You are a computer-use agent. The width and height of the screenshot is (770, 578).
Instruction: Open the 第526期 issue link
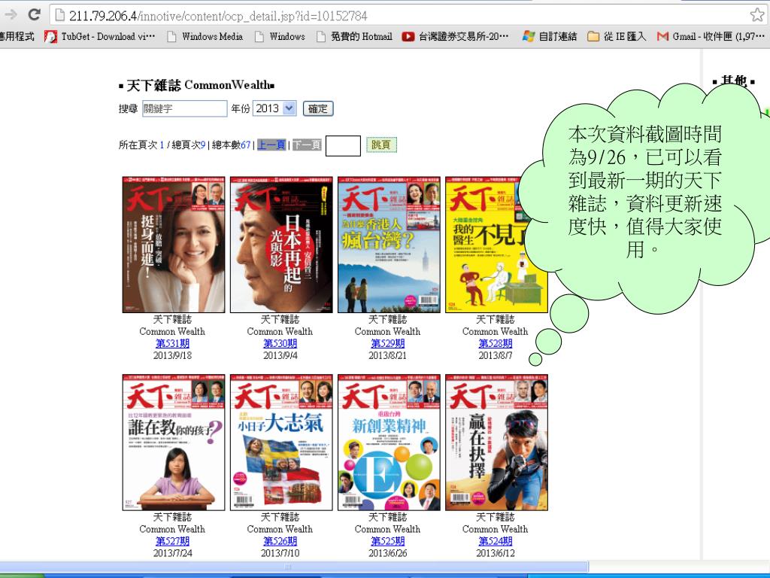pyautogui.click(x=280, y=540)
